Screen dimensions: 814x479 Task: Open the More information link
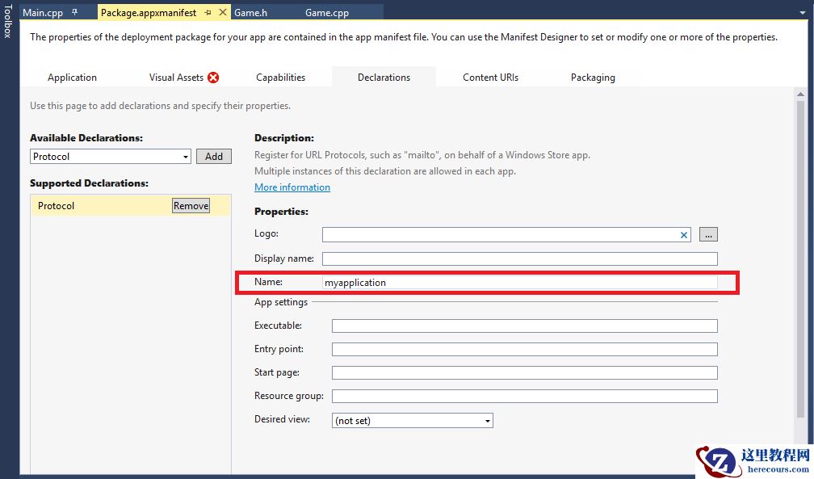[292, 187]
